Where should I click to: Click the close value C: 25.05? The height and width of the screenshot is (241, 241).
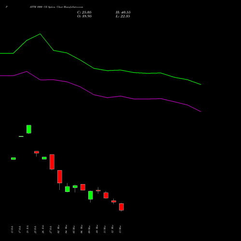click(x=84, y=13)
